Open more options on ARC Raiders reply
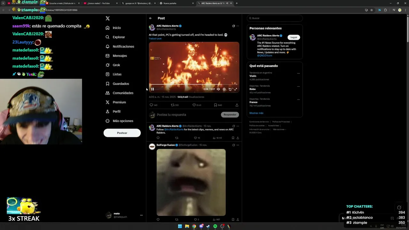 [237, 126]
